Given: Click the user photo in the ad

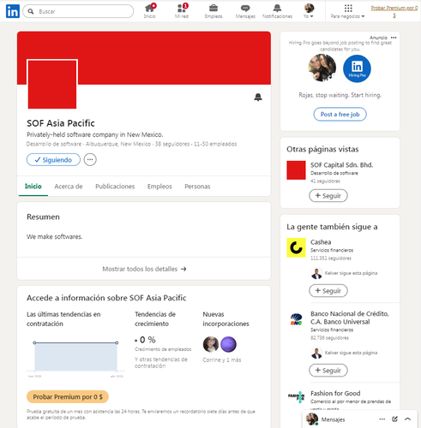Looking at the screenshot, I should click(322, 68).
